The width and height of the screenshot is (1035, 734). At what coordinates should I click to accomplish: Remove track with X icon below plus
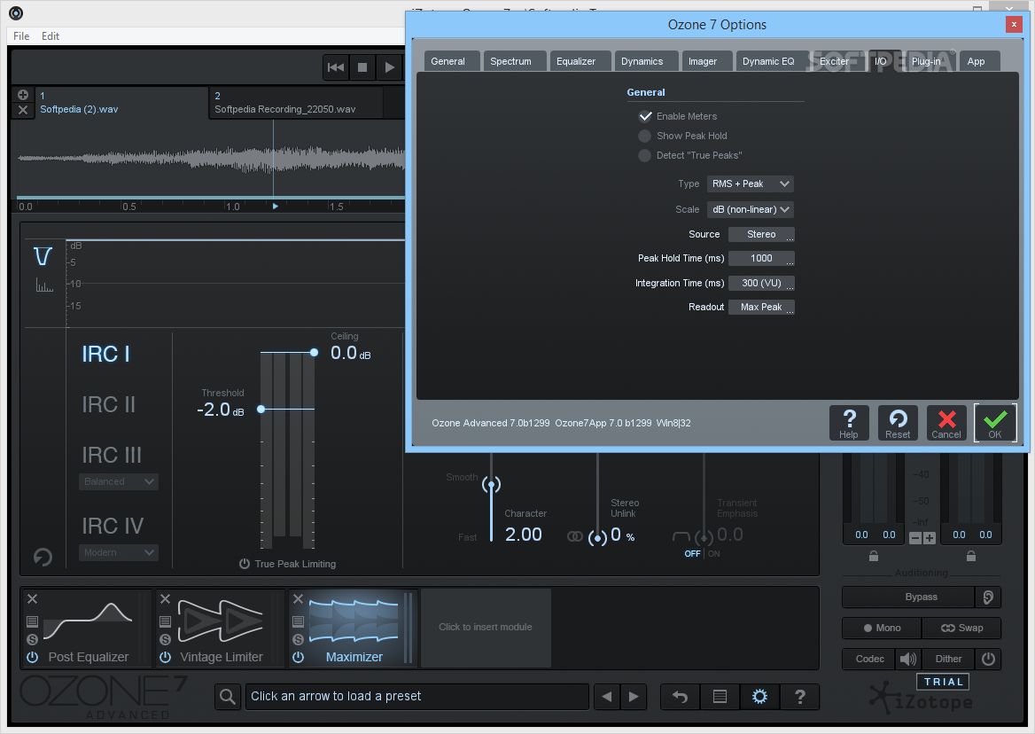(22, 110)
